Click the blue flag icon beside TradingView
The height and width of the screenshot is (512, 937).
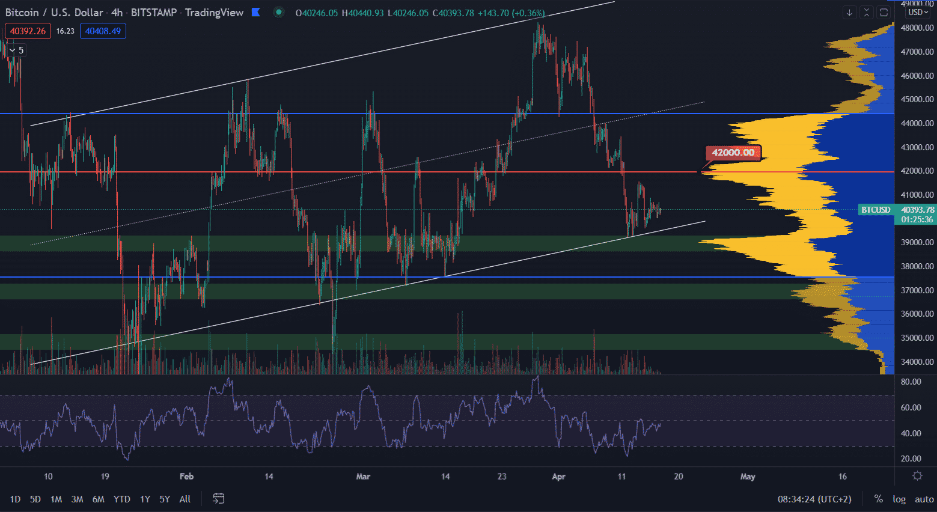(x=255, y=13)
